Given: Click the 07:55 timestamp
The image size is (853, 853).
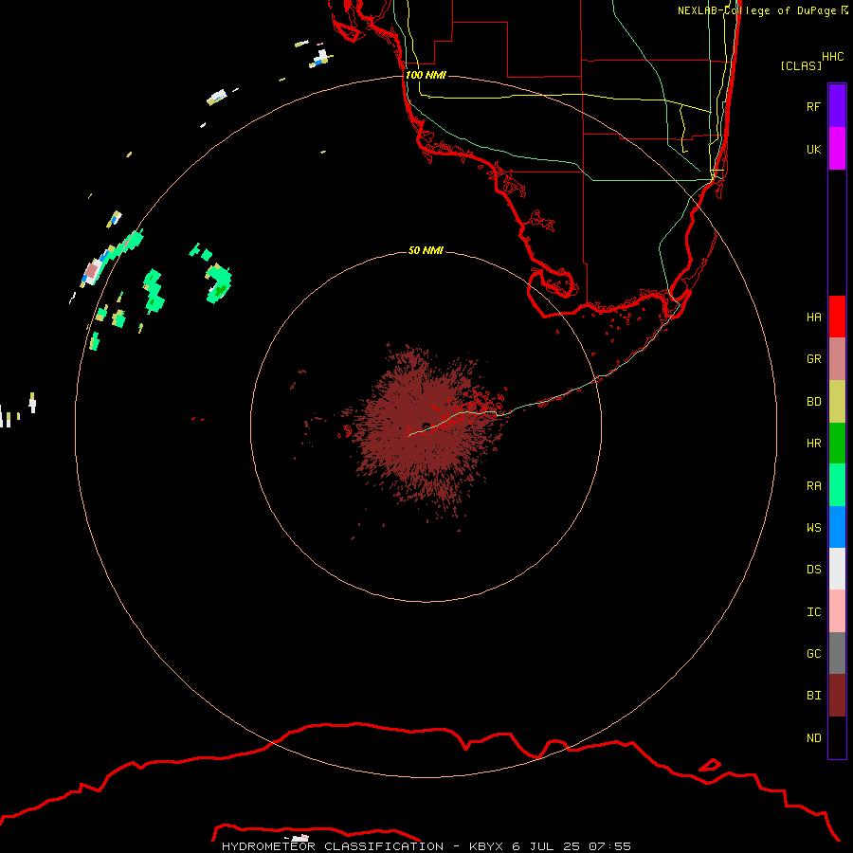Looking at the screenshot, I should 611,846.
